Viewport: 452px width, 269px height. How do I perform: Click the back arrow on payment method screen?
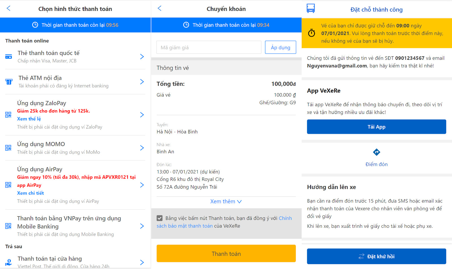click(x=8, y=8)
